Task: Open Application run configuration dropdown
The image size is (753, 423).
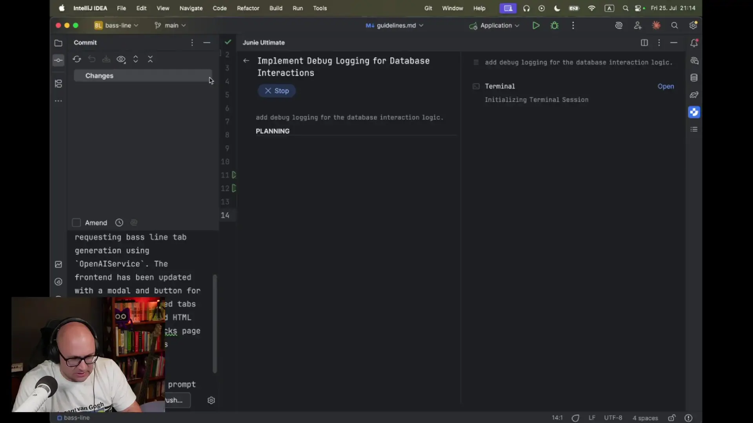Action: [x=494, y=25]
